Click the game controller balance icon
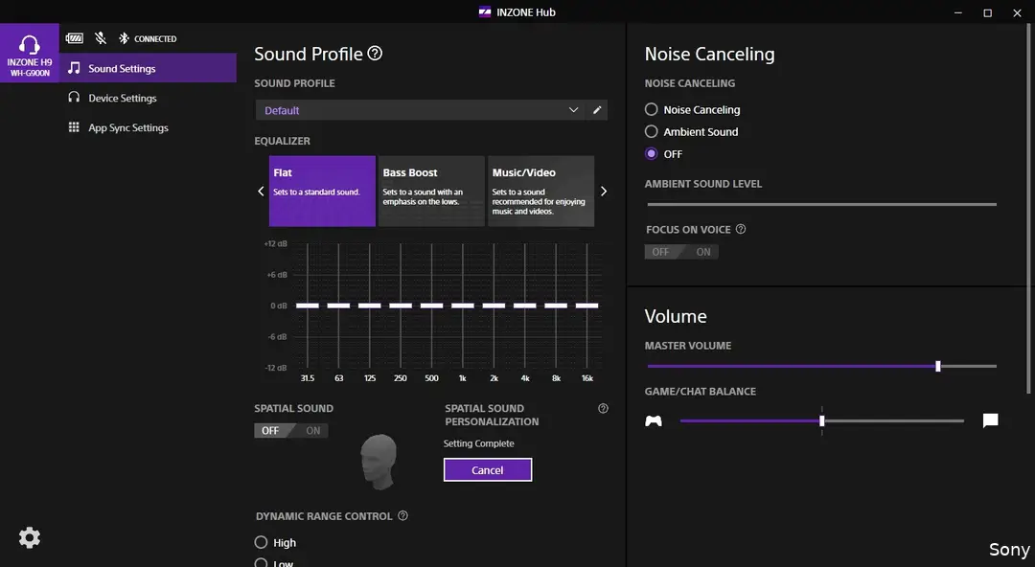 [x=654, y=420]
